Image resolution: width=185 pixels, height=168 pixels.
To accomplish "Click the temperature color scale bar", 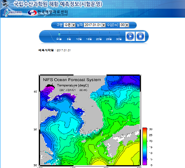I will tap(145, 146).
